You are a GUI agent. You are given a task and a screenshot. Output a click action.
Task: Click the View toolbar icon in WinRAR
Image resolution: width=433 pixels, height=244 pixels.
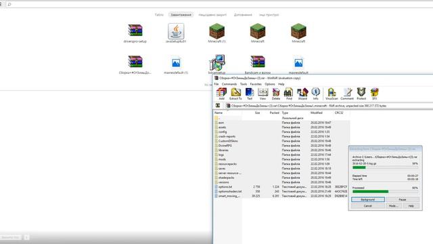263,94
